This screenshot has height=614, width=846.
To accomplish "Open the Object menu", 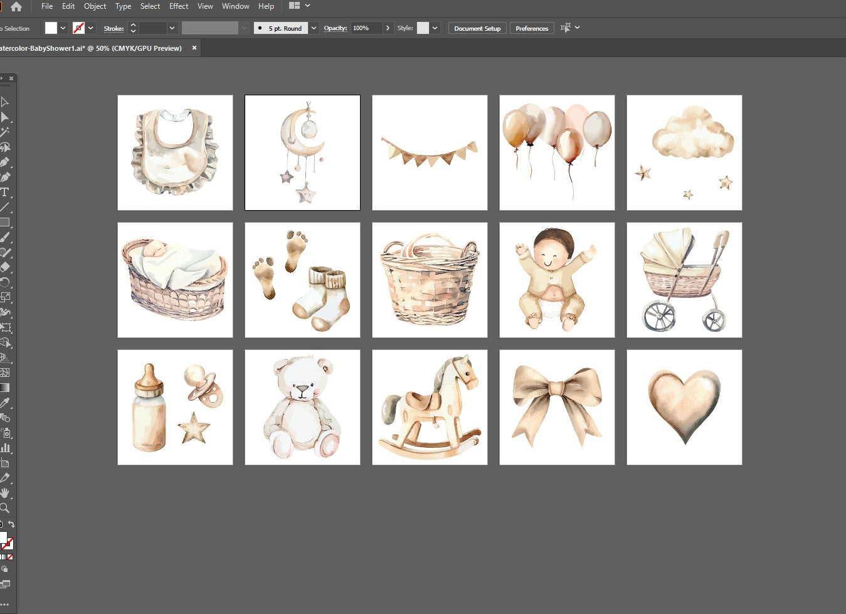I will pyautogui.click(x=95, y=6).
